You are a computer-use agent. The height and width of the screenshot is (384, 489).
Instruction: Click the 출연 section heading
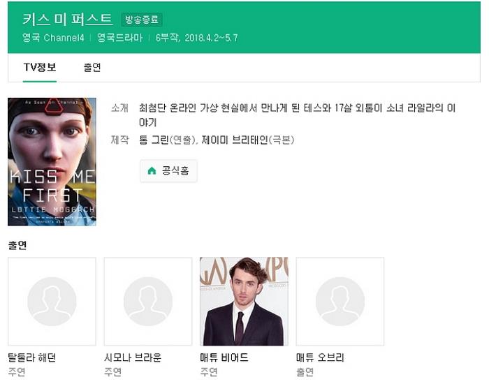[x=17, y=246]
